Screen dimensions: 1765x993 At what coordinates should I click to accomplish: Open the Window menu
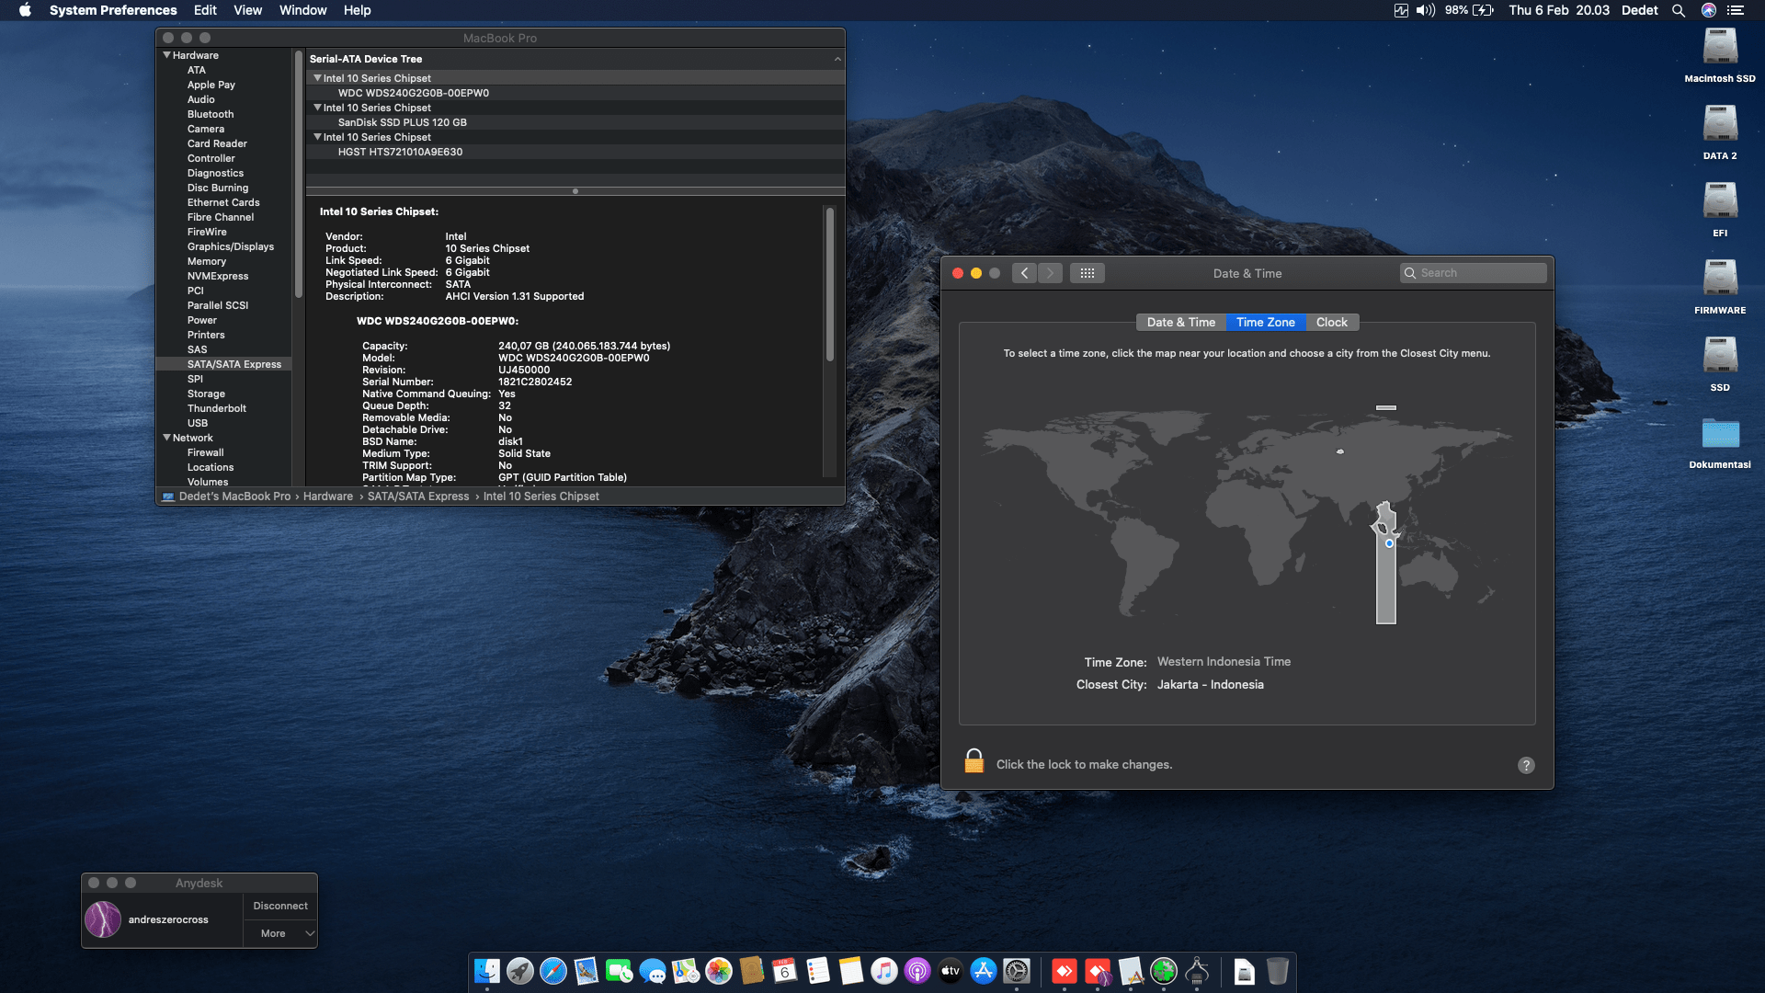303,10
